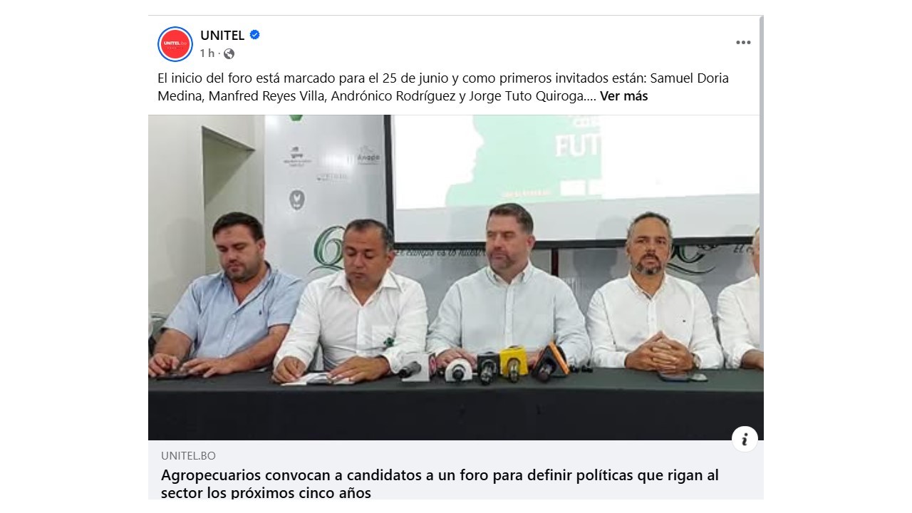Open the Agropecuarios convocan a candidatos headline

pos(440,484)
